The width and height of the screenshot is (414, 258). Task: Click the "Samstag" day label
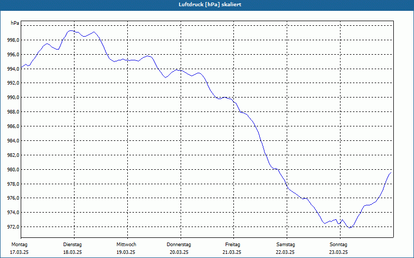pos(286,245)
